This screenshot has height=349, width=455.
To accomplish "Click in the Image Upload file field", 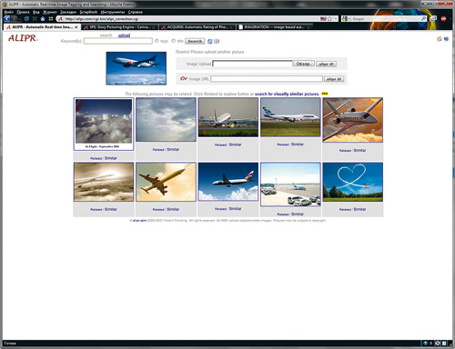I will point(252,64).
